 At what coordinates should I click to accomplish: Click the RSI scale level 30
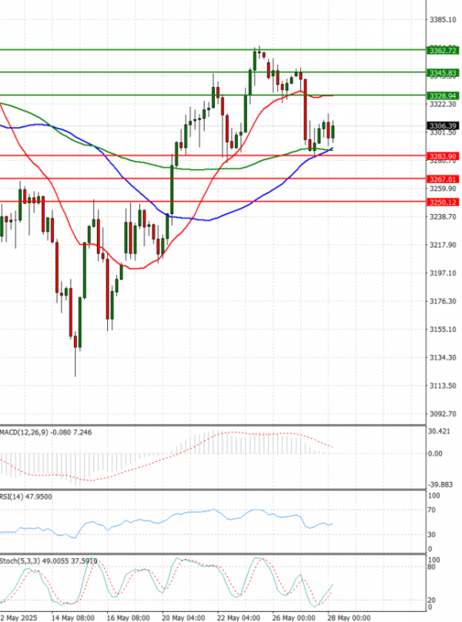(432, 534)
